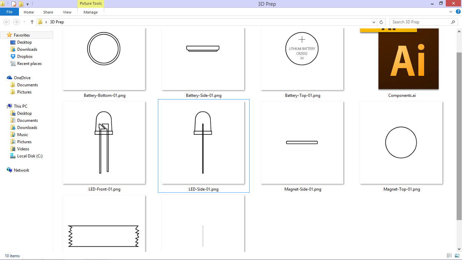
Task: Click the Back navigation arrow
Action: [x=6, y=22]
